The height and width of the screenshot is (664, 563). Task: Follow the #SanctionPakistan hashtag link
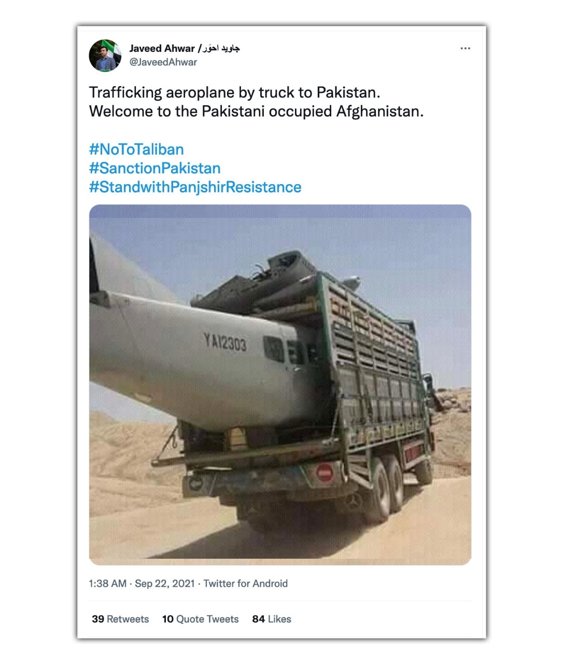tap(154, 168)
